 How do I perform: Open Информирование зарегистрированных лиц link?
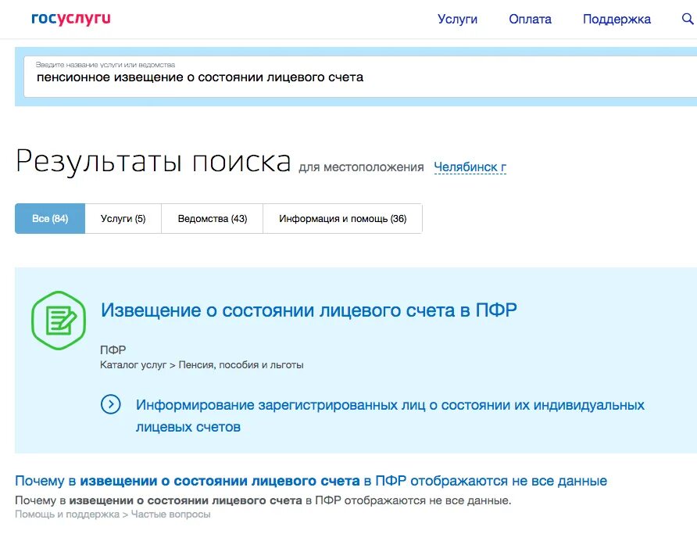coord(390,416)
